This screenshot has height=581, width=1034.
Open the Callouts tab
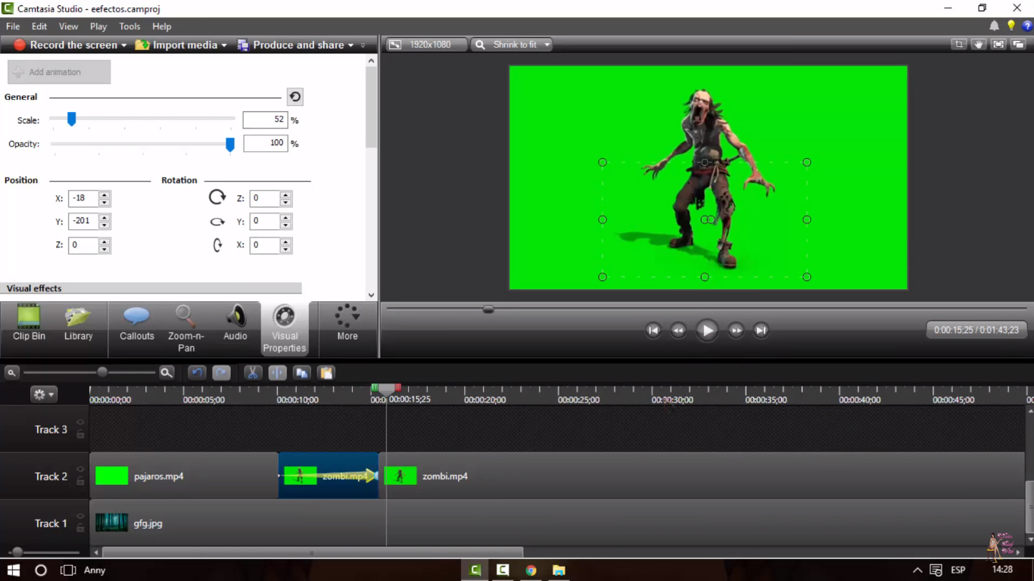pyautogui.click(x=137, y=324)
